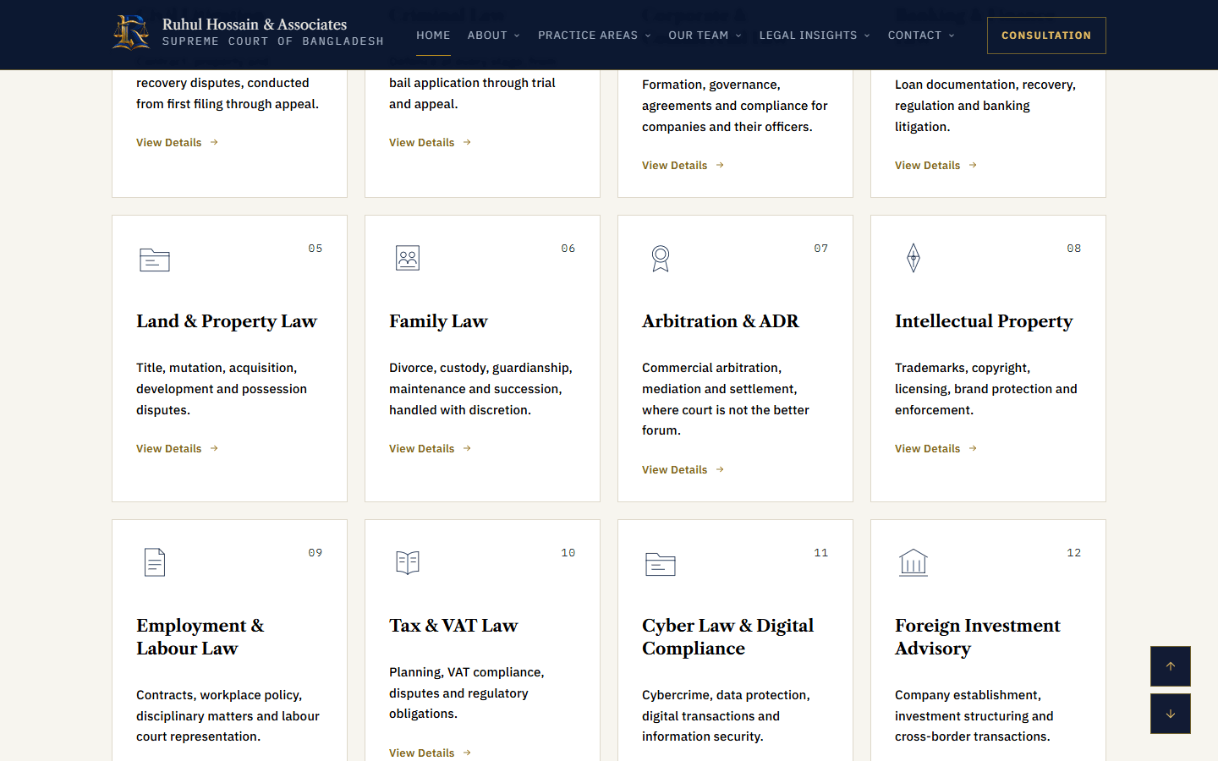Click the Family Law people icon
Screen dimensions: 1218x761
pos(408,258)
